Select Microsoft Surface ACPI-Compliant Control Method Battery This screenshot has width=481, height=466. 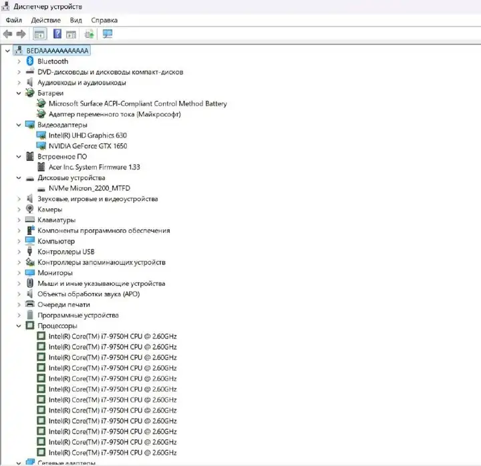click(138, 103)
